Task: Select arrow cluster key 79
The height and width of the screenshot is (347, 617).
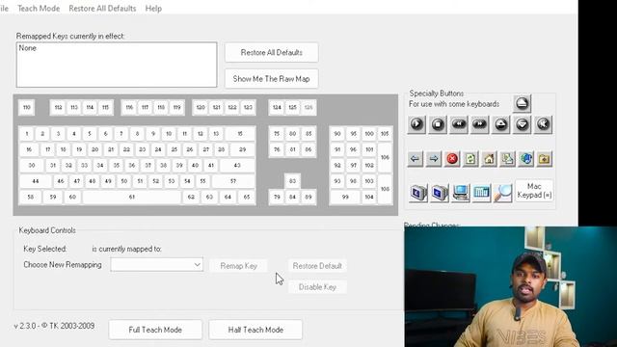Action: tap(277, 197)
